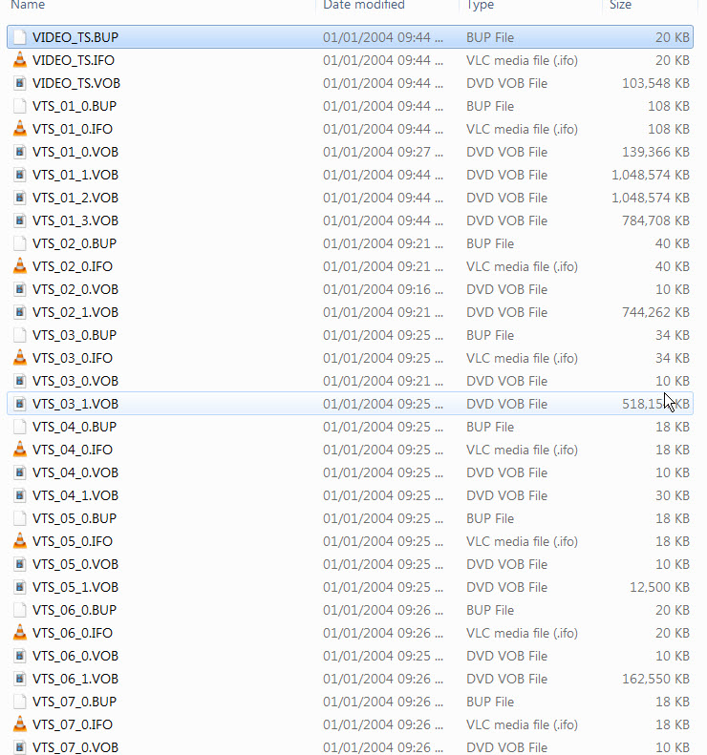Screen dimensions: 707x755
Task: Click the VLC cone icon for VTS_07_0.IFO
Action: coord(20,724)
